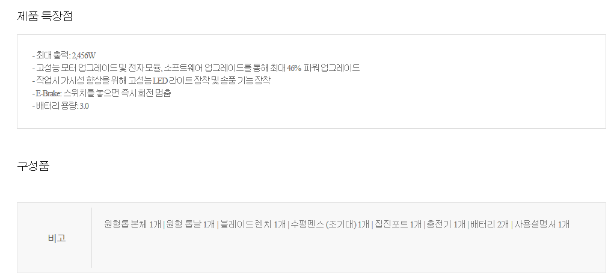Click the 송풍 기능 장착 text
The height and width of the screenshot is (278, 611).
247,81
